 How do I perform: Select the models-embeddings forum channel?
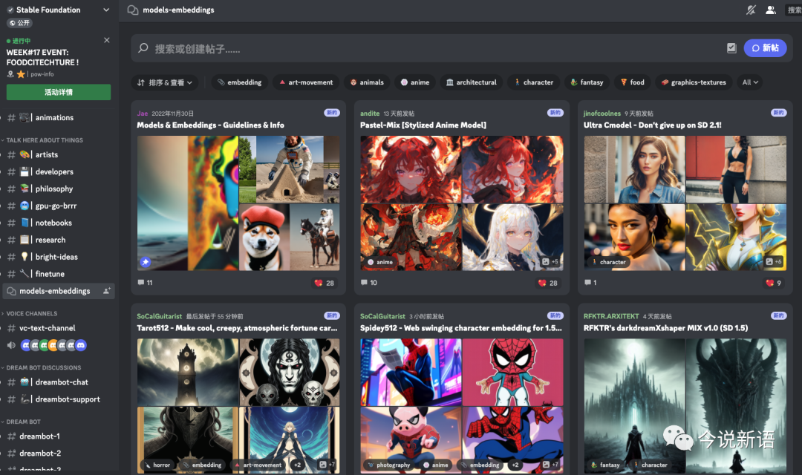click(54, 291)
